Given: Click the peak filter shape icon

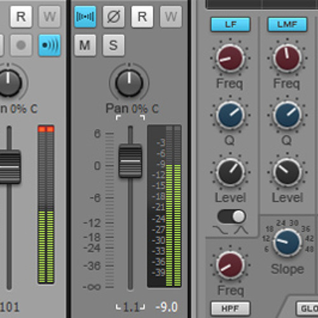Looking at the screenshot, I should click(x=241, y=230).
